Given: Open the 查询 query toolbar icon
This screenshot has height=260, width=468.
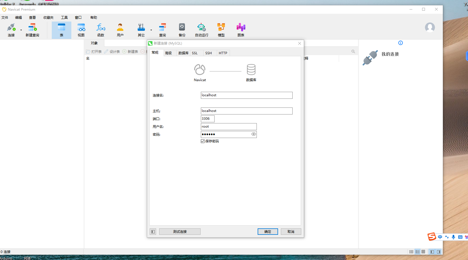Looking at the screenshot, I should tap(163, 30).
